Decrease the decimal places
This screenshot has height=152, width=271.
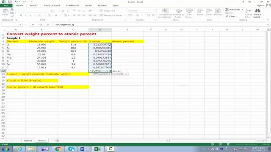tap(153, 15)
